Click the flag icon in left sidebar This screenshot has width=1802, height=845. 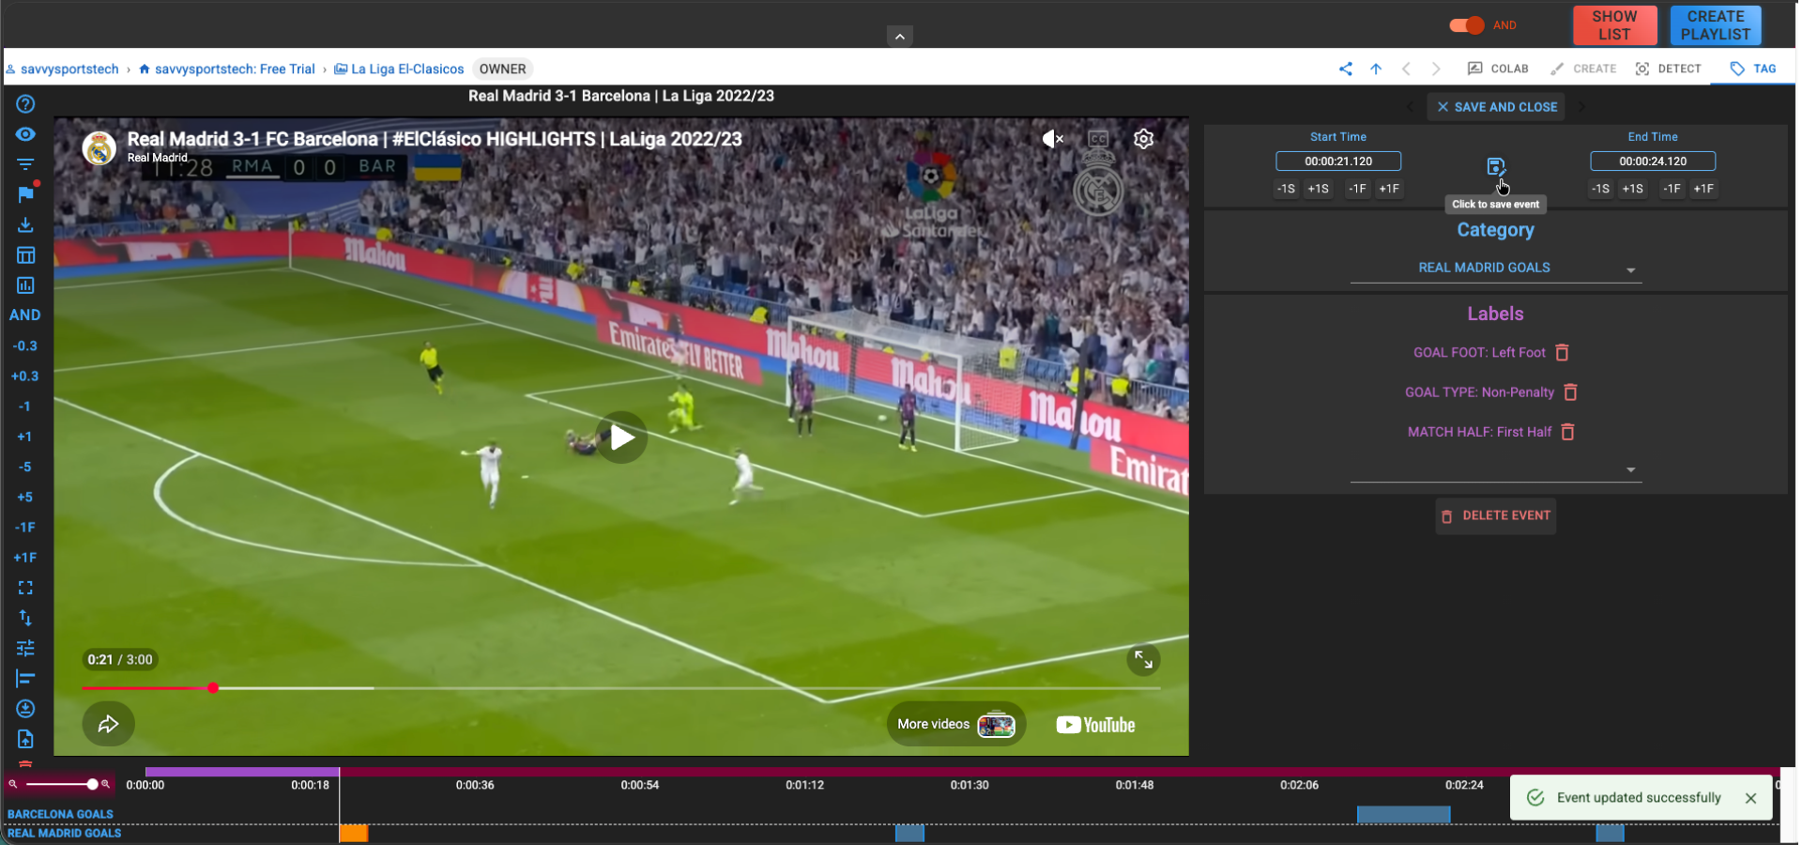point(25,194)
